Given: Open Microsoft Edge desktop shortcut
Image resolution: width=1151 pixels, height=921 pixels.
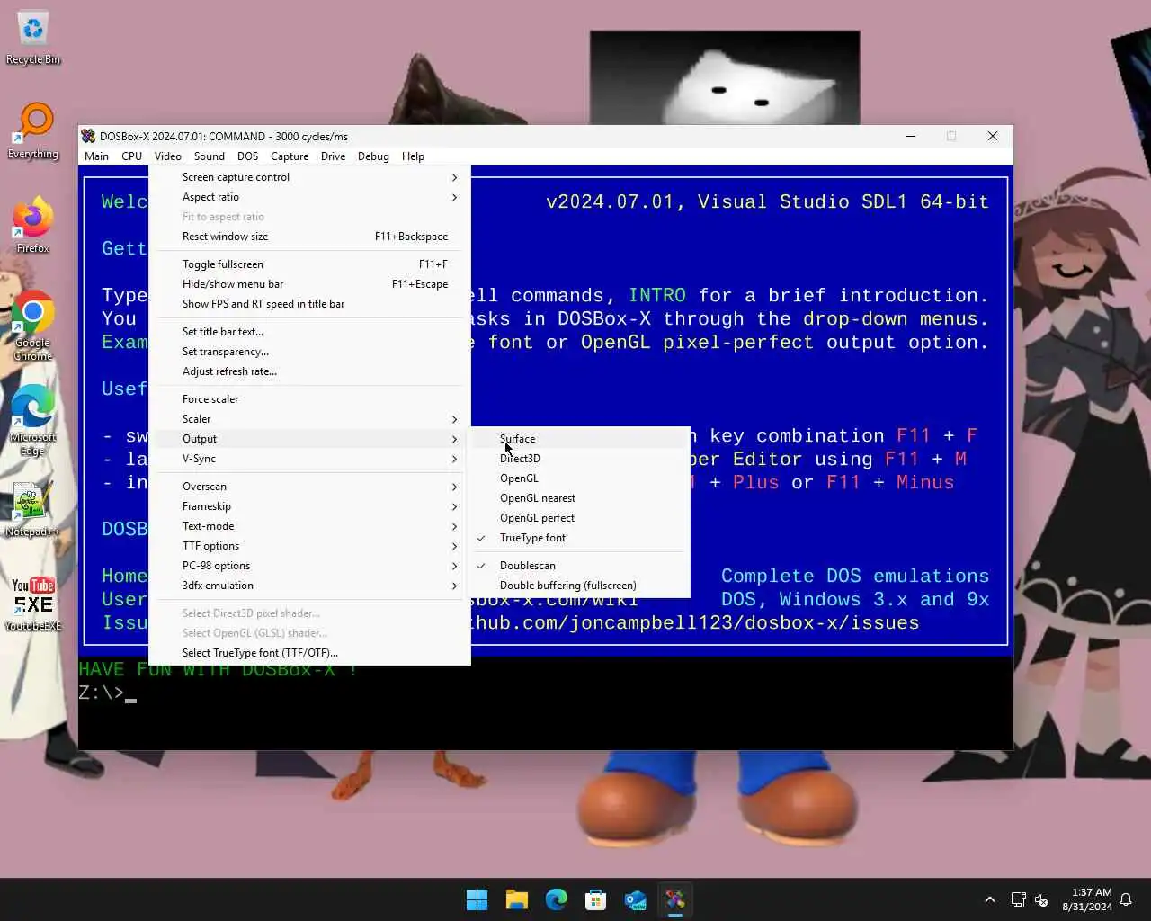Looking at the screenshot, I should [x=33, y=420].
